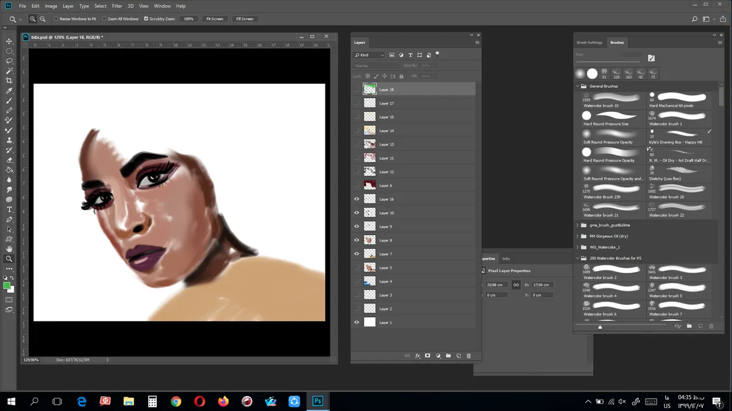
Task: Create new fill or adjustment layer
Action: tap(438, 356)
